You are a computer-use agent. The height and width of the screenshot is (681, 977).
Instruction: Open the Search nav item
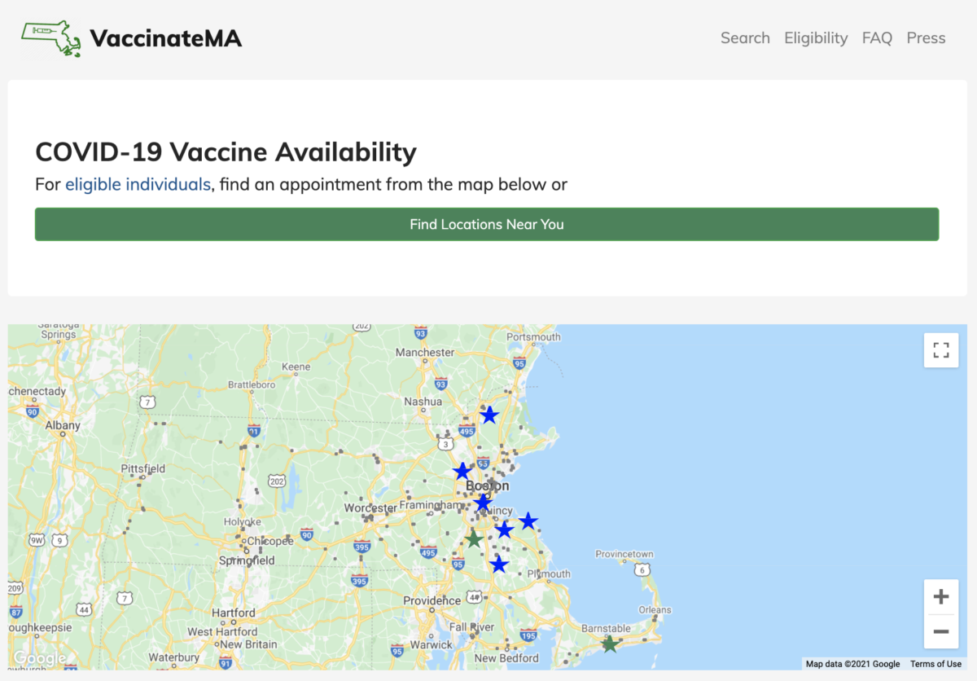pyautogui.click(x=745, y=38)
